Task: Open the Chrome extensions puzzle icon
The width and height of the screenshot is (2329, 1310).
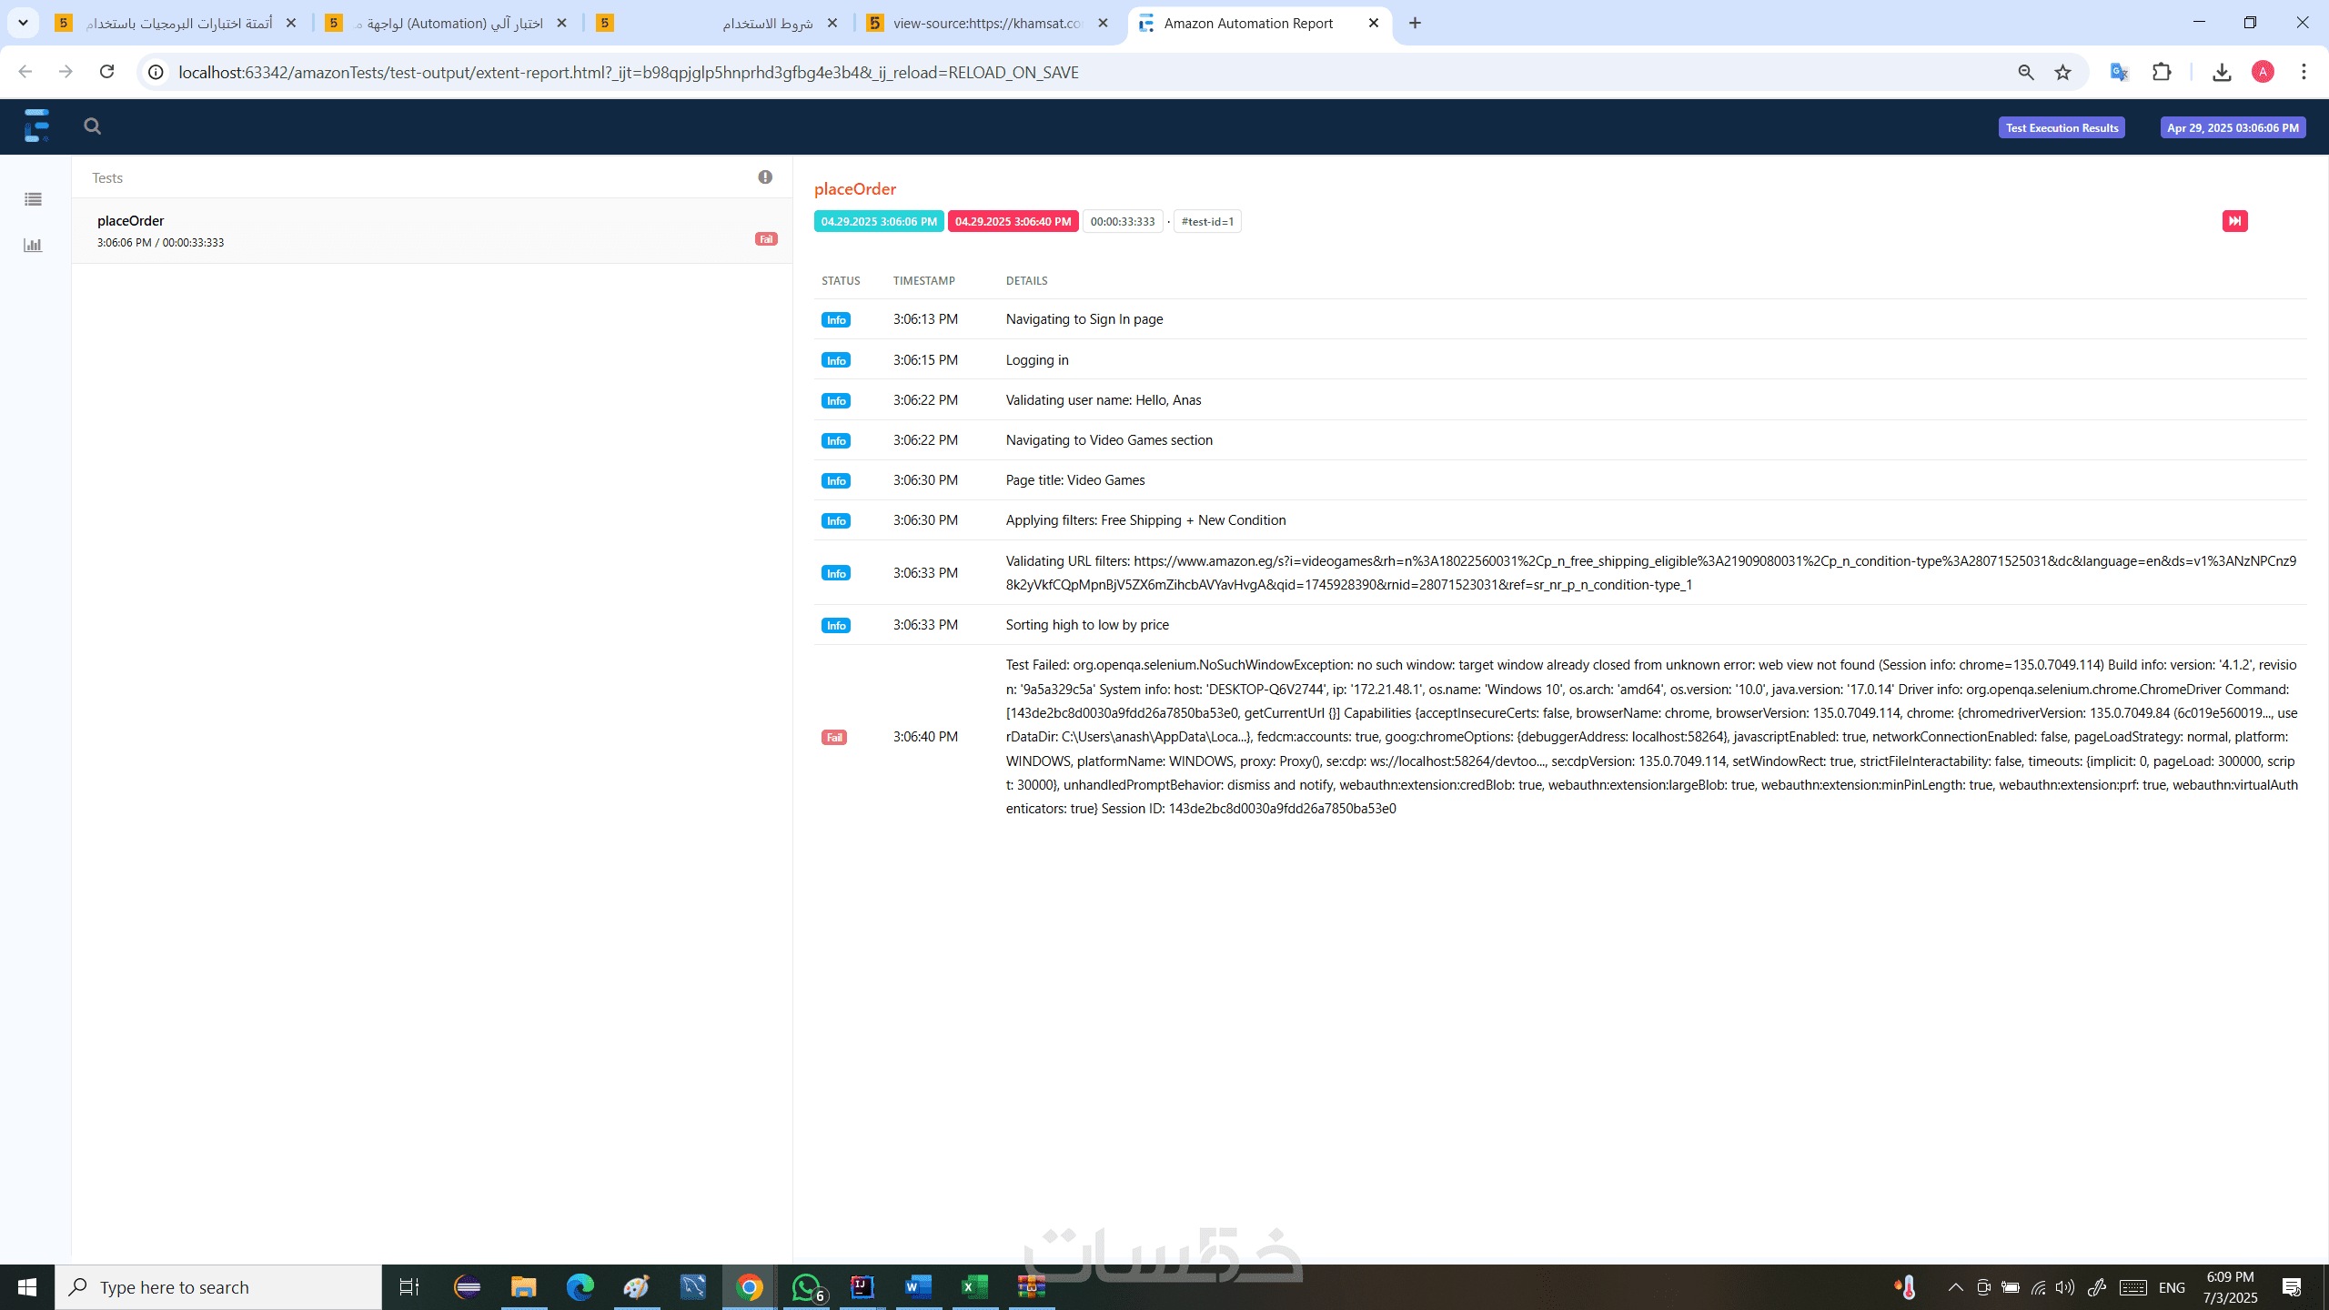Action: pyautogui.click(x=2162, y=72)
